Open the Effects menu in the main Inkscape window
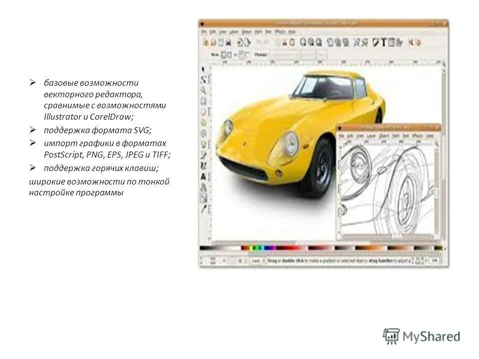This screenshot has height=359, width=479. click(279, 31)
